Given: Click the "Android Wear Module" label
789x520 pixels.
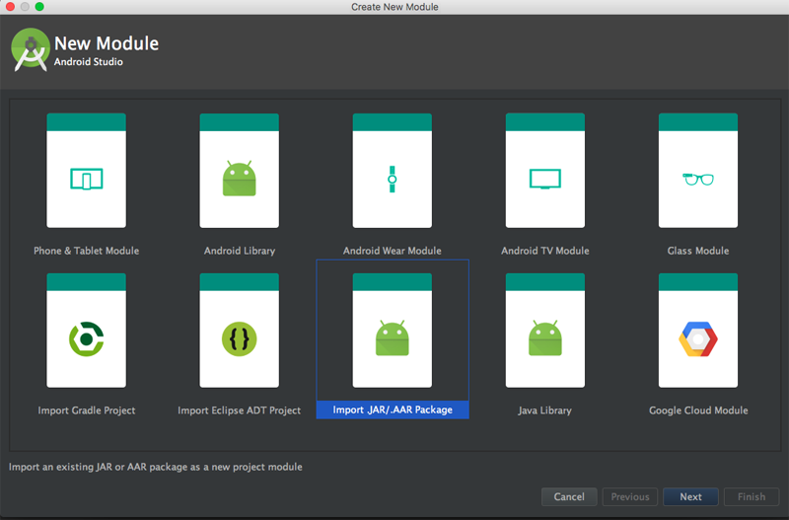Looking at the screenshot, I should pos(392,251).
